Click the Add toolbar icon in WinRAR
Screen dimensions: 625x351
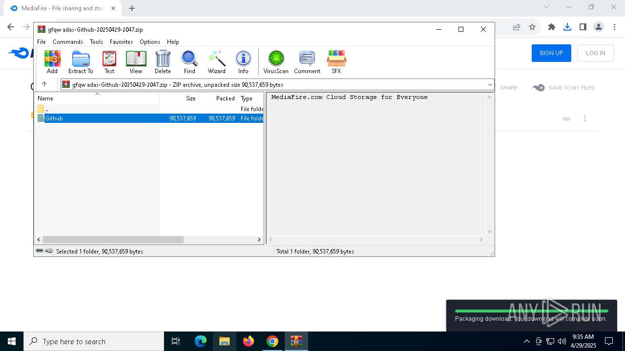pyautogui.click(x=52, y=62)
